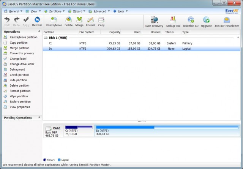Click the Logical type cell
The image size is (243, 169).
tap(186, 49)
